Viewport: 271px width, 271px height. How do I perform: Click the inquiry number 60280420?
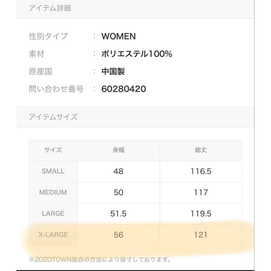[x=124, y=89]
